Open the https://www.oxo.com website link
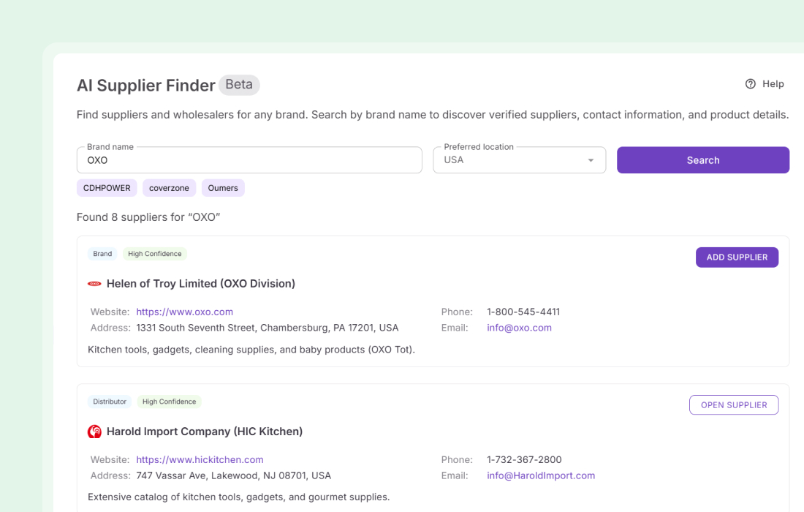Viewport: 804px width, 512px height. click(x=184, y=312)
